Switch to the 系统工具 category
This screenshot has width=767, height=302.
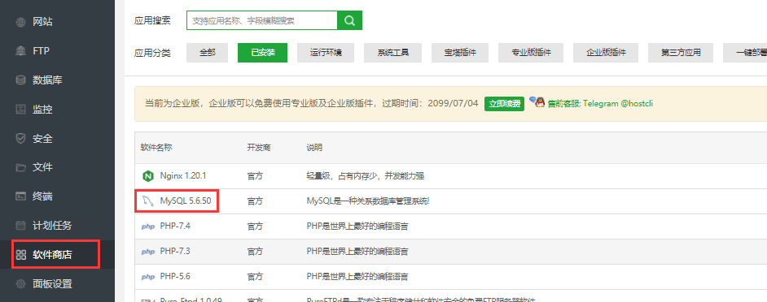(x=392, y=53)
